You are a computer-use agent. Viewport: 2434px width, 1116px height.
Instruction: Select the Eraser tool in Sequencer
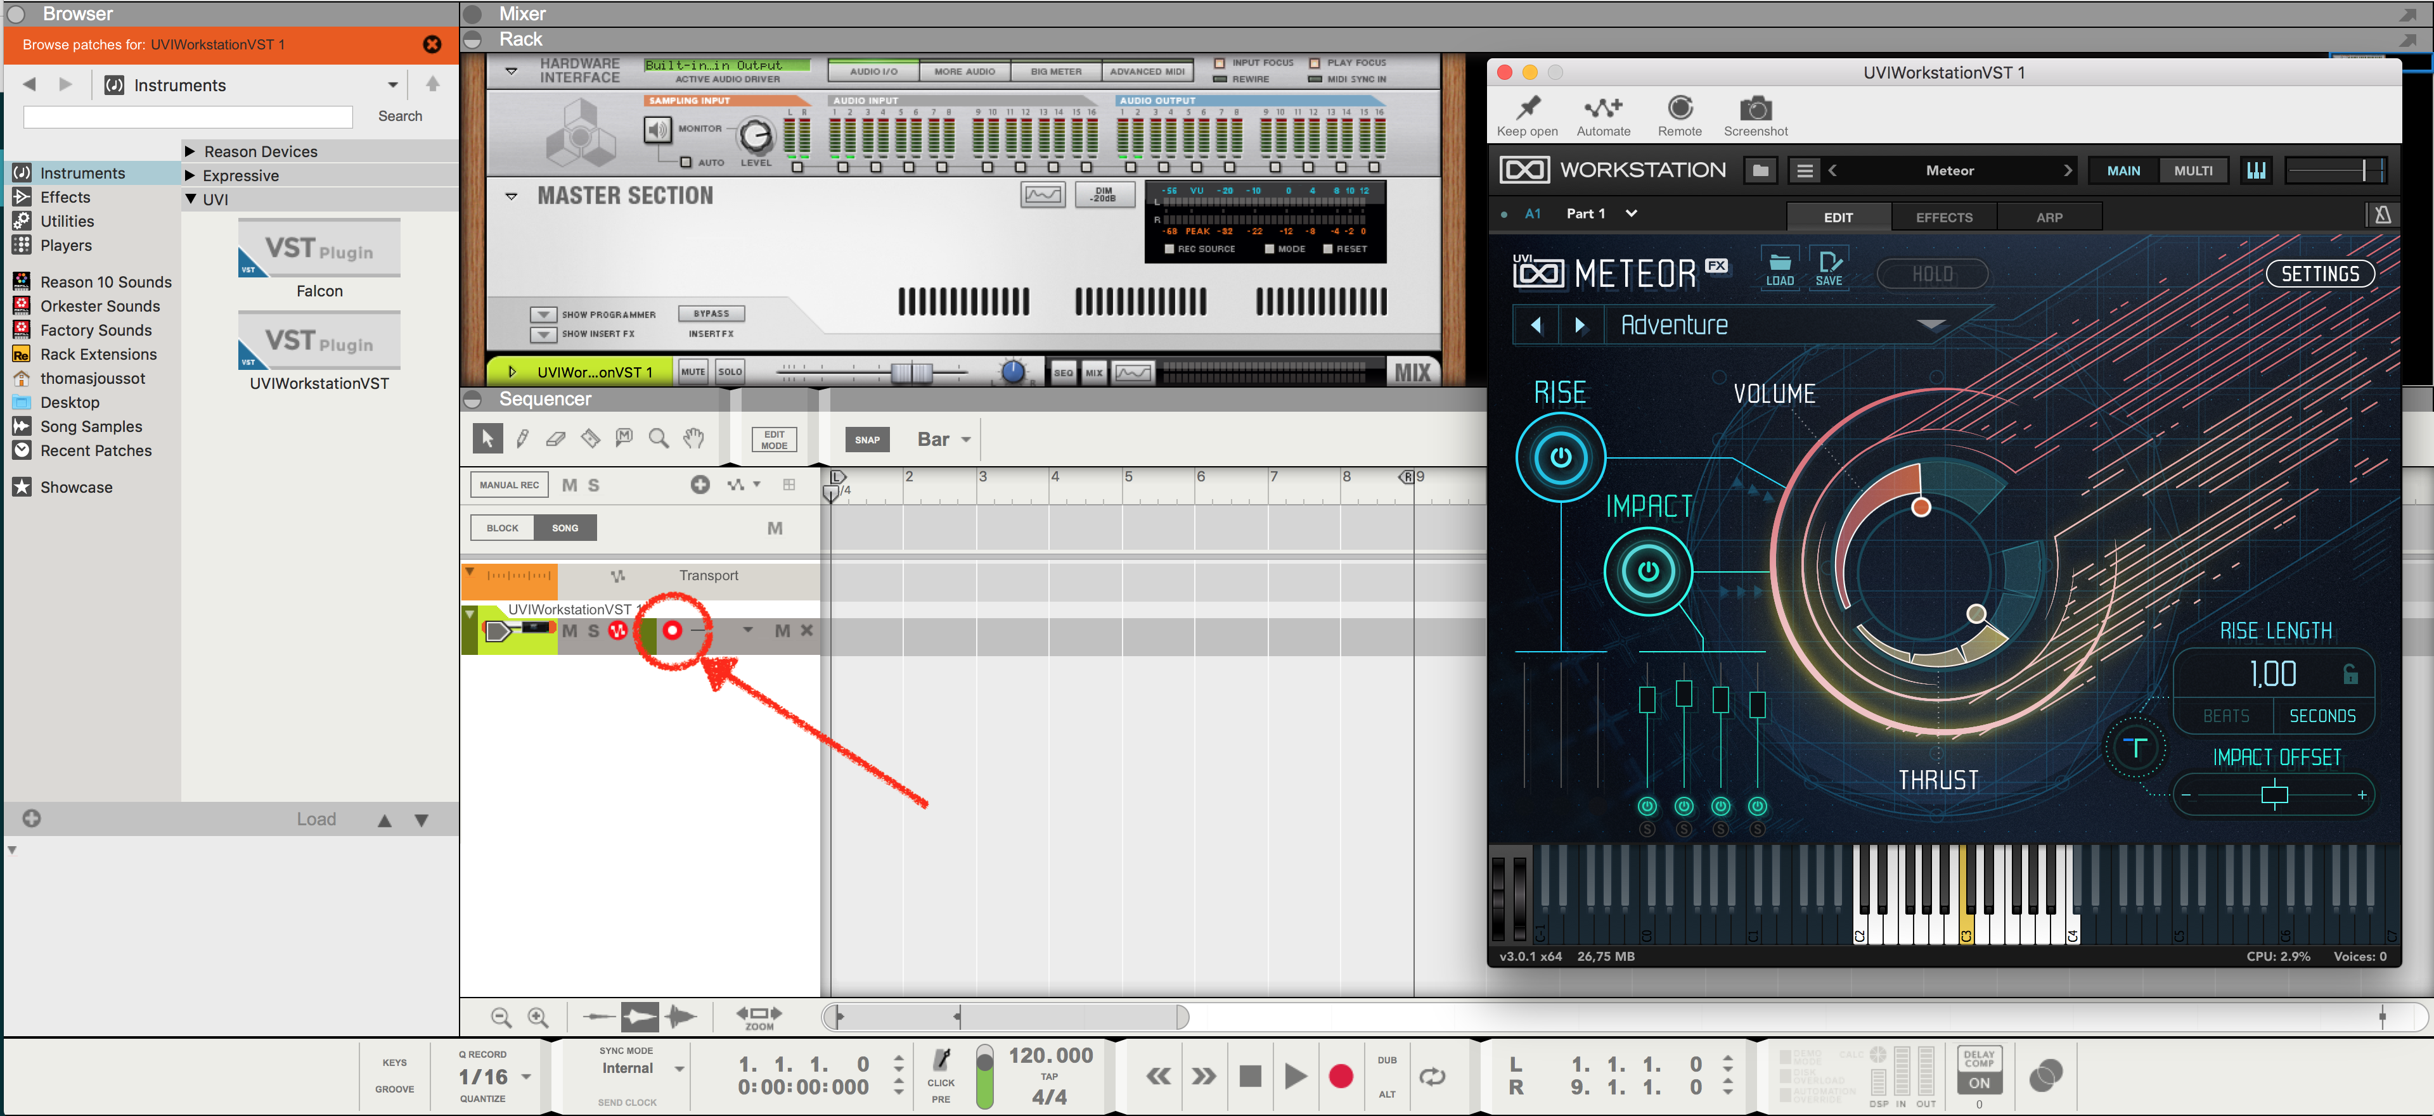click(x=557, y=438)
